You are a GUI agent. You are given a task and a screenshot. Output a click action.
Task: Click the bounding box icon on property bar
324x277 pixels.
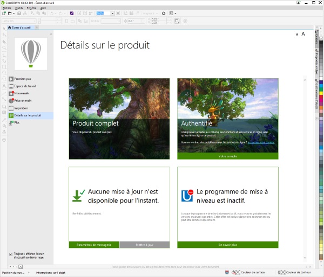[177, 21]
